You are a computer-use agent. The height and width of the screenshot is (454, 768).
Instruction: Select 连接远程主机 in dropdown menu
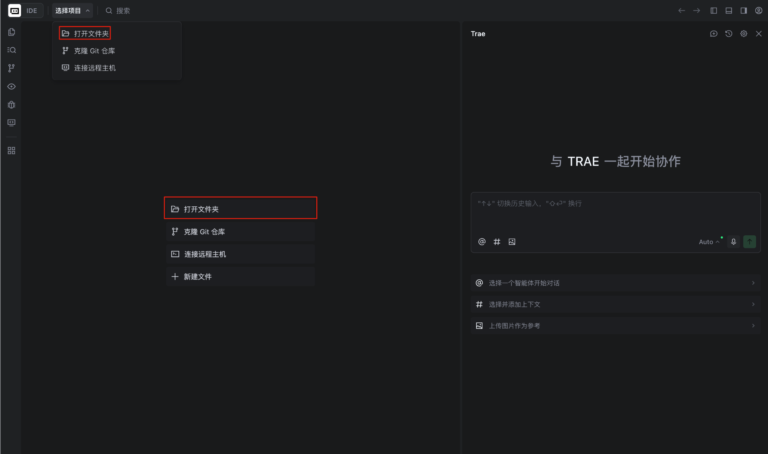(x=95, y=68)
